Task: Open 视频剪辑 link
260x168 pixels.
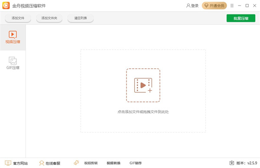Action: (91, 163)
